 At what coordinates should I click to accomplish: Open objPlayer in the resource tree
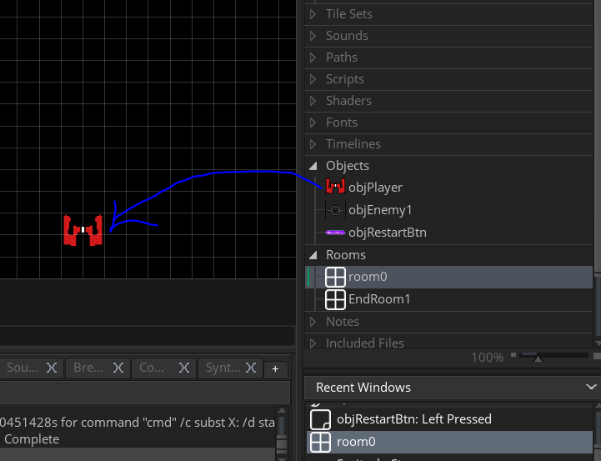click(375, 188)
